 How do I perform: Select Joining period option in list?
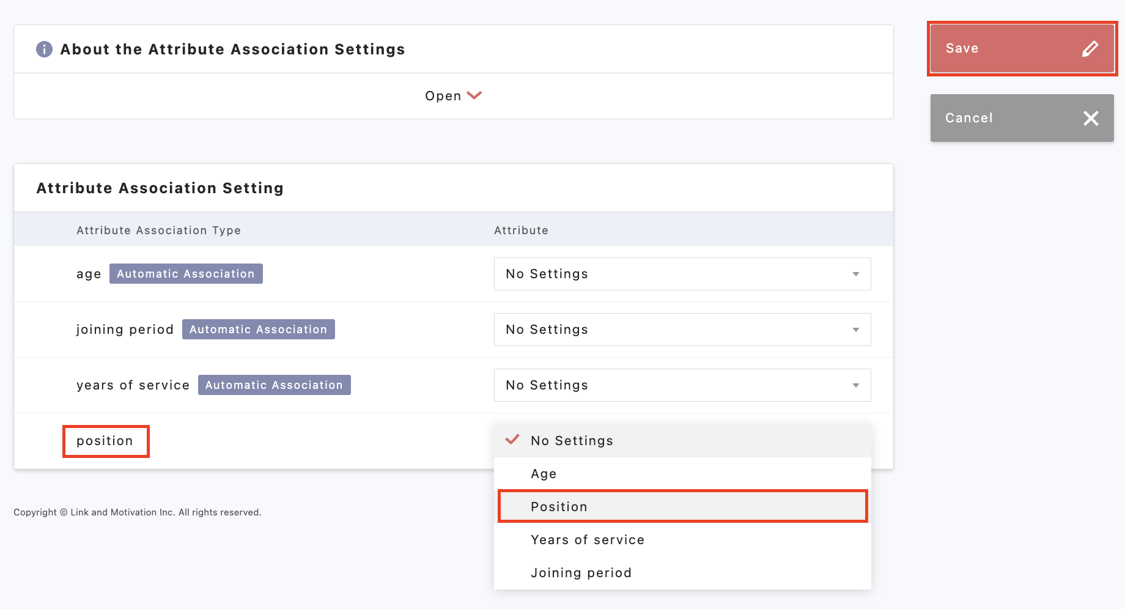581,573
